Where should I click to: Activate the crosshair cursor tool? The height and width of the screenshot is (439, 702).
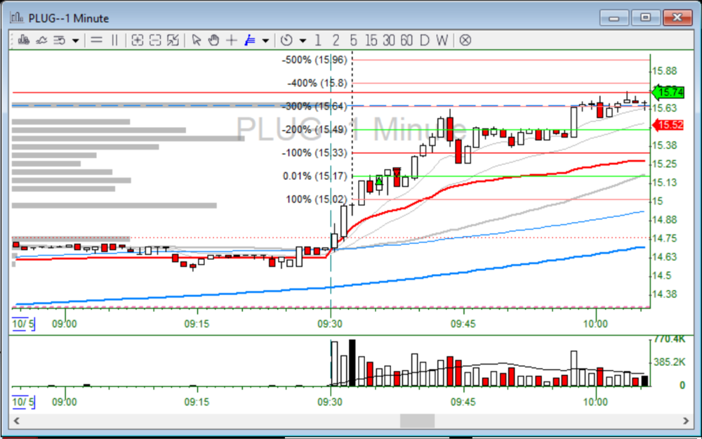[231, 40]
